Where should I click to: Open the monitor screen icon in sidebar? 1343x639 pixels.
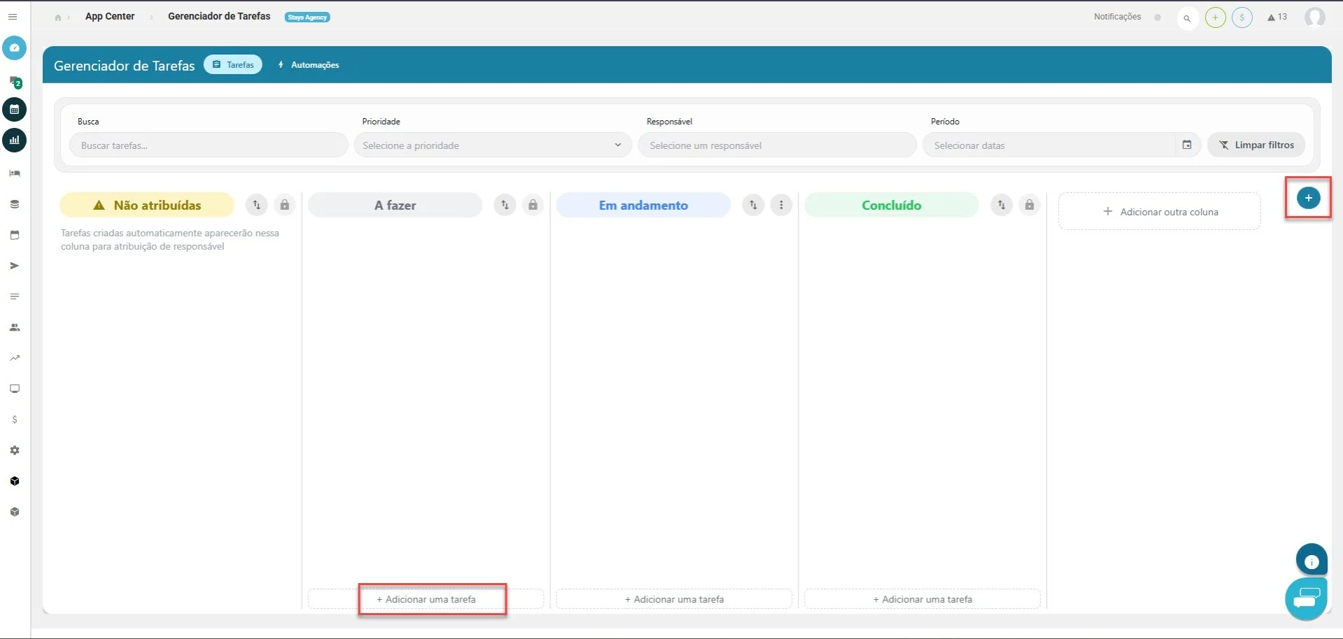coord(15,389)
